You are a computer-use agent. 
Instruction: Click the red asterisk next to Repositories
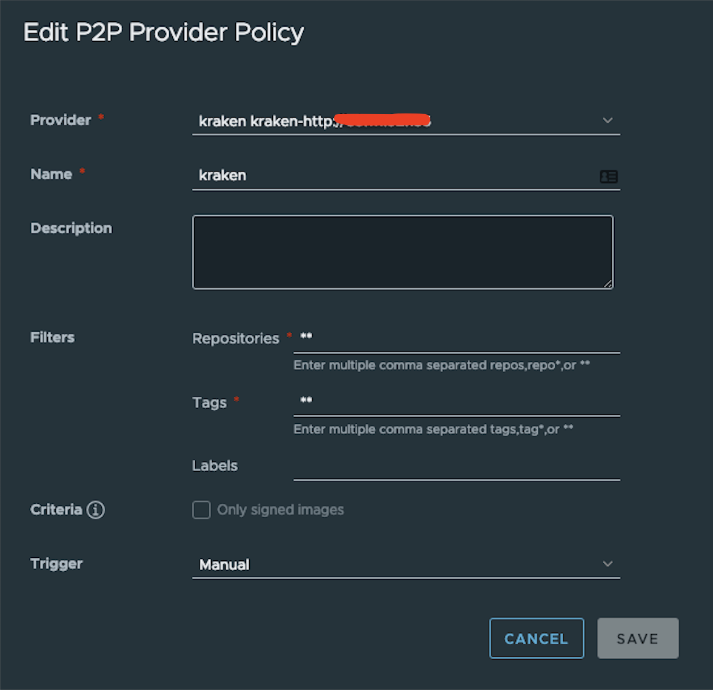(290, 334)
